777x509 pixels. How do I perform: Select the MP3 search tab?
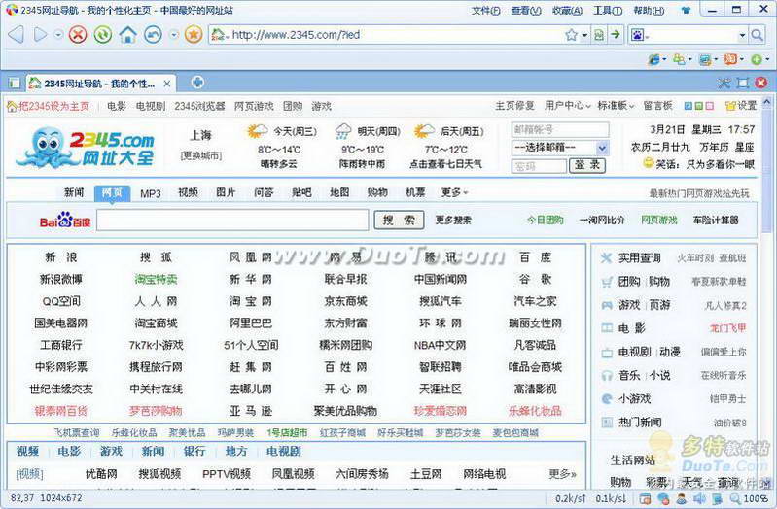click(x=150, y=192)
